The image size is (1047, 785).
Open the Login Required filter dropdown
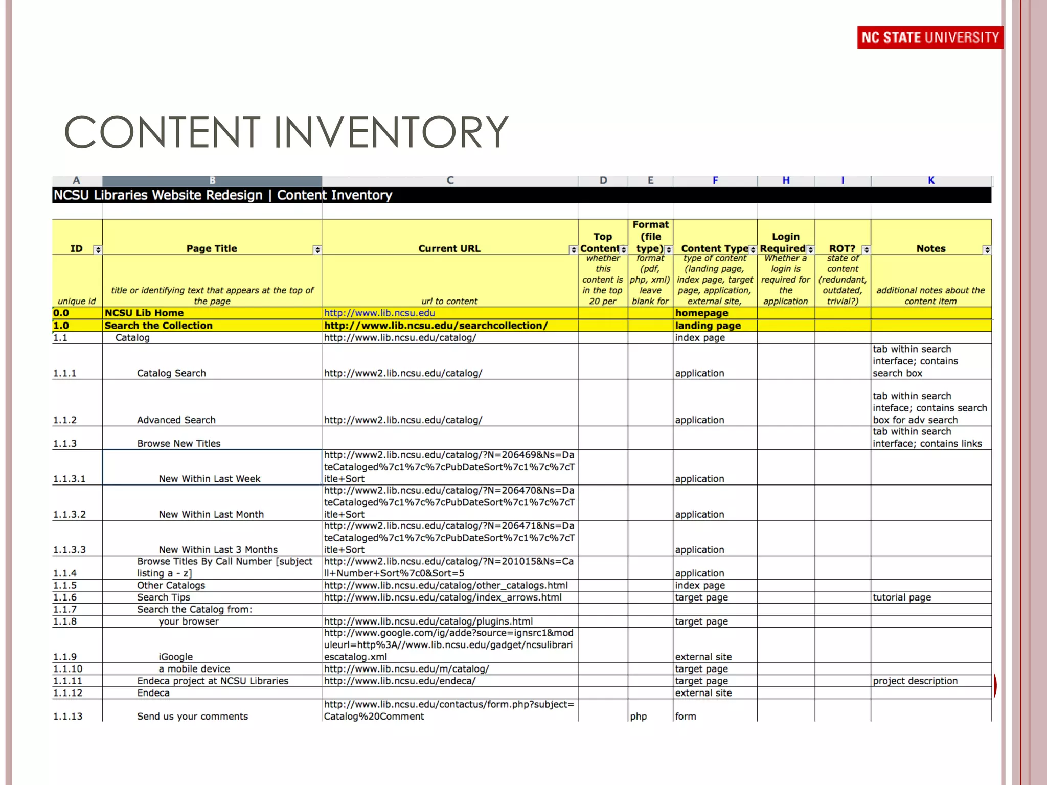click(810, 249)
